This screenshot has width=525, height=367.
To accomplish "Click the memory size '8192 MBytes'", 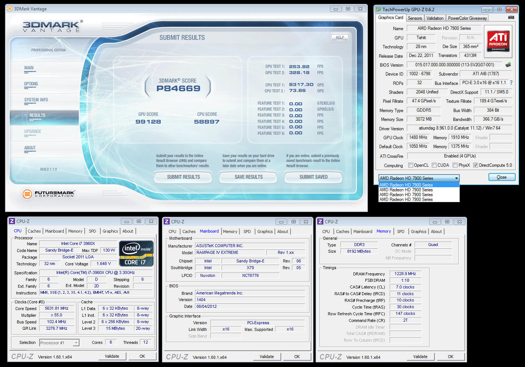I will (359, 251).
